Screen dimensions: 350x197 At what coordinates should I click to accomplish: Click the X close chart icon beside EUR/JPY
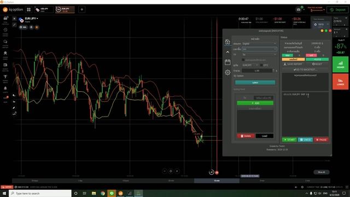pos(14,19)
